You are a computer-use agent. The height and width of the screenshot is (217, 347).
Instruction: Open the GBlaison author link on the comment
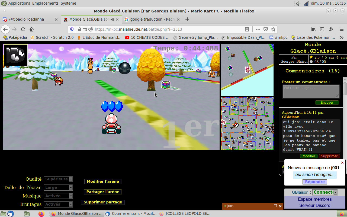pyautogui.click(x=291, y=117)
